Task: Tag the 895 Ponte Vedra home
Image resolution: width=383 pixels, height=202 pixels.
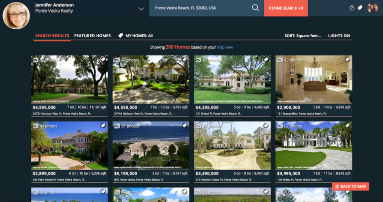Action: pos(185,125)
